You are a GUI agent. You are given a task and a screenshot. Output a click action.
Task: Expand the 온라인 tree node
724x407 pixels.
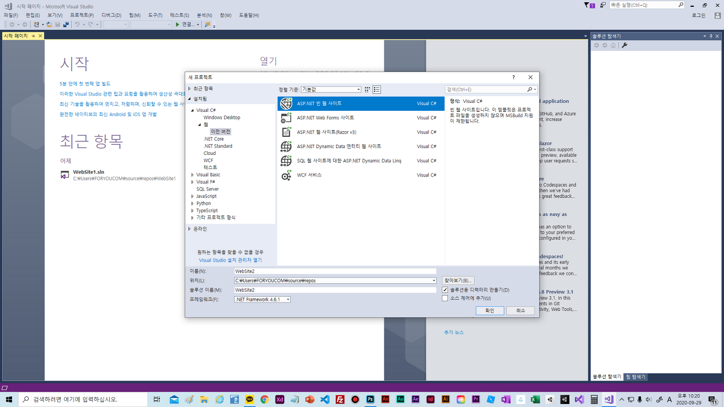click(189, 229)
